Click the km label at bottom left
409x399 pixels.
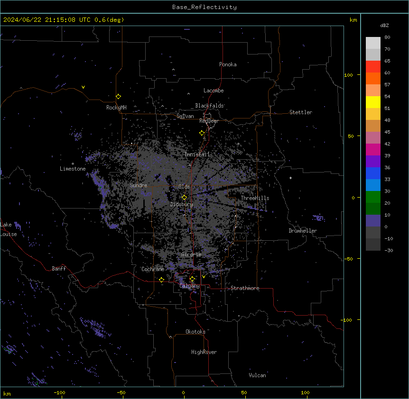tap(7, 393)
